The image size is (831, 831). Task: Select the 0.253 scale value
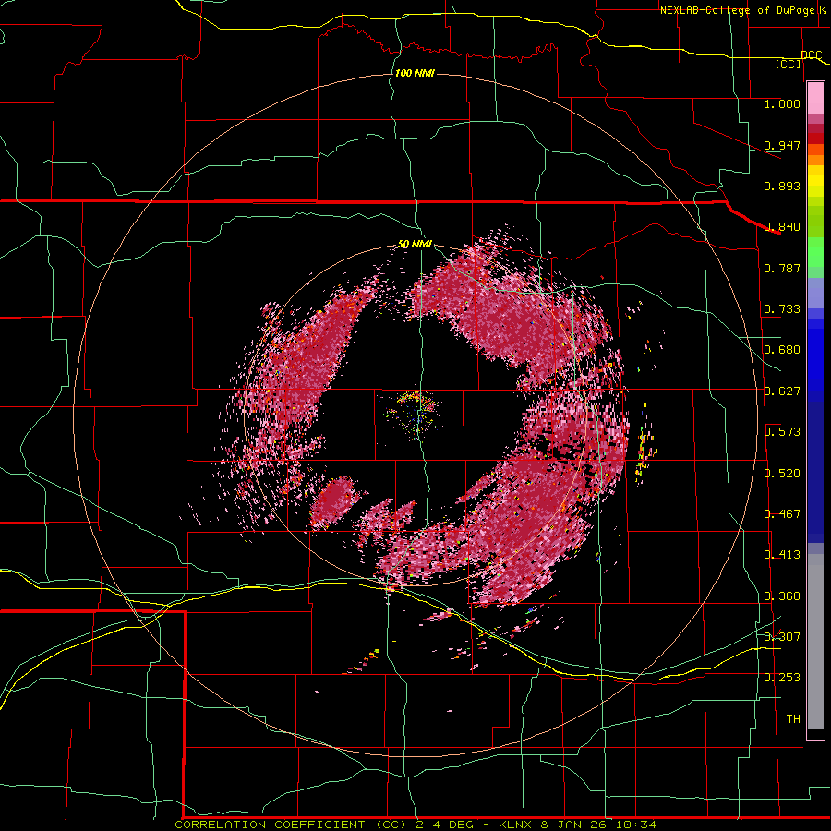[x=782, y=678]
